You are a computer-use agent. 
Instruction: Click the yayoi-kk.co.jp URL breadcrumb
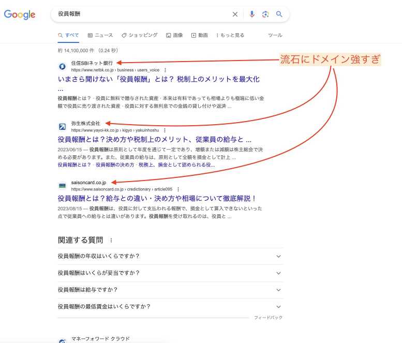coord(115,130)
